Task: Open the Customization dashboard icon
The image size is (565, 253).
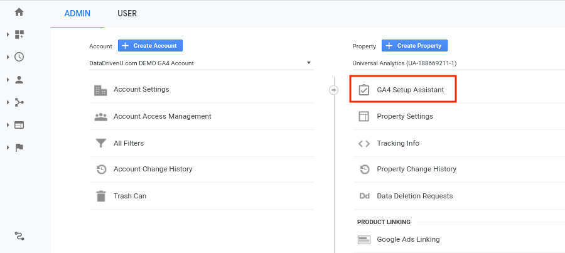Action: click(19, 35)
